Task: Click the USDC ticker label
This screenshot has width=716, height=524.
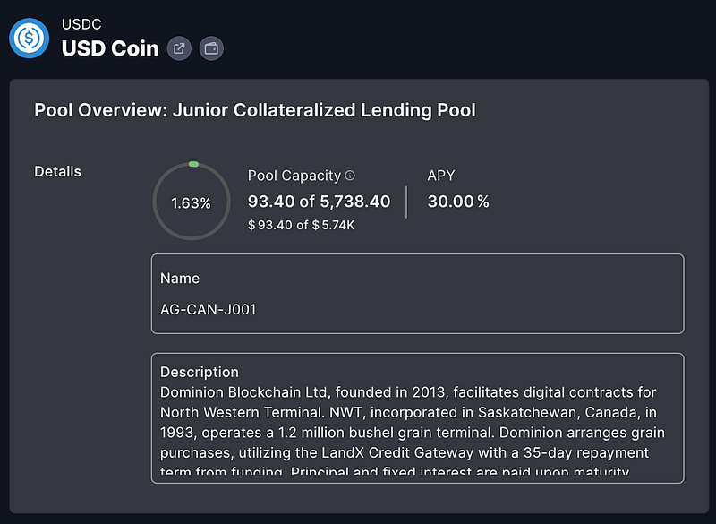Action: (81, 22)
